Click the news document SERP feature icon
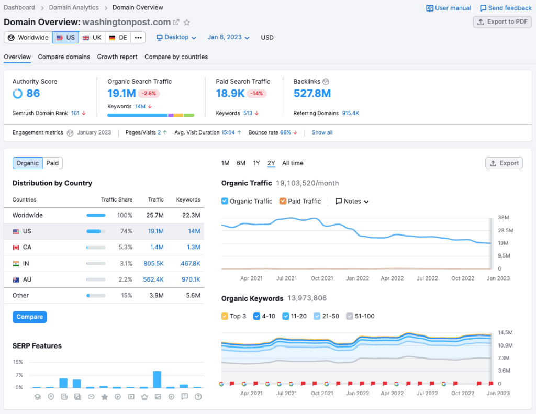536x414 pixels. [64, 397]
